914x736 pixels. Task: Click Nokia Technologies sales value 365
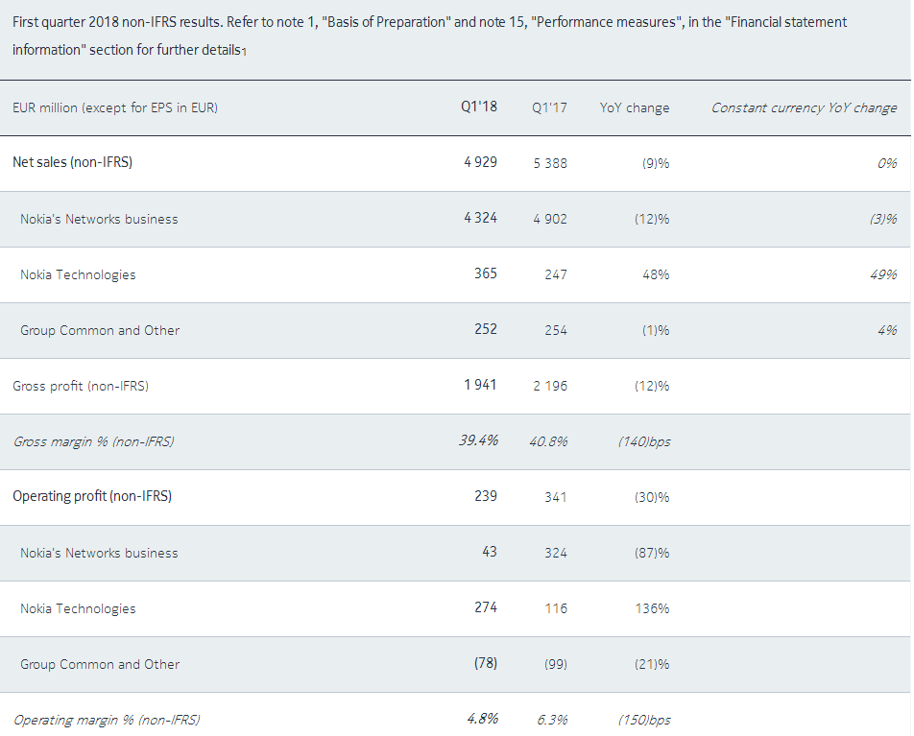(486, 273)
